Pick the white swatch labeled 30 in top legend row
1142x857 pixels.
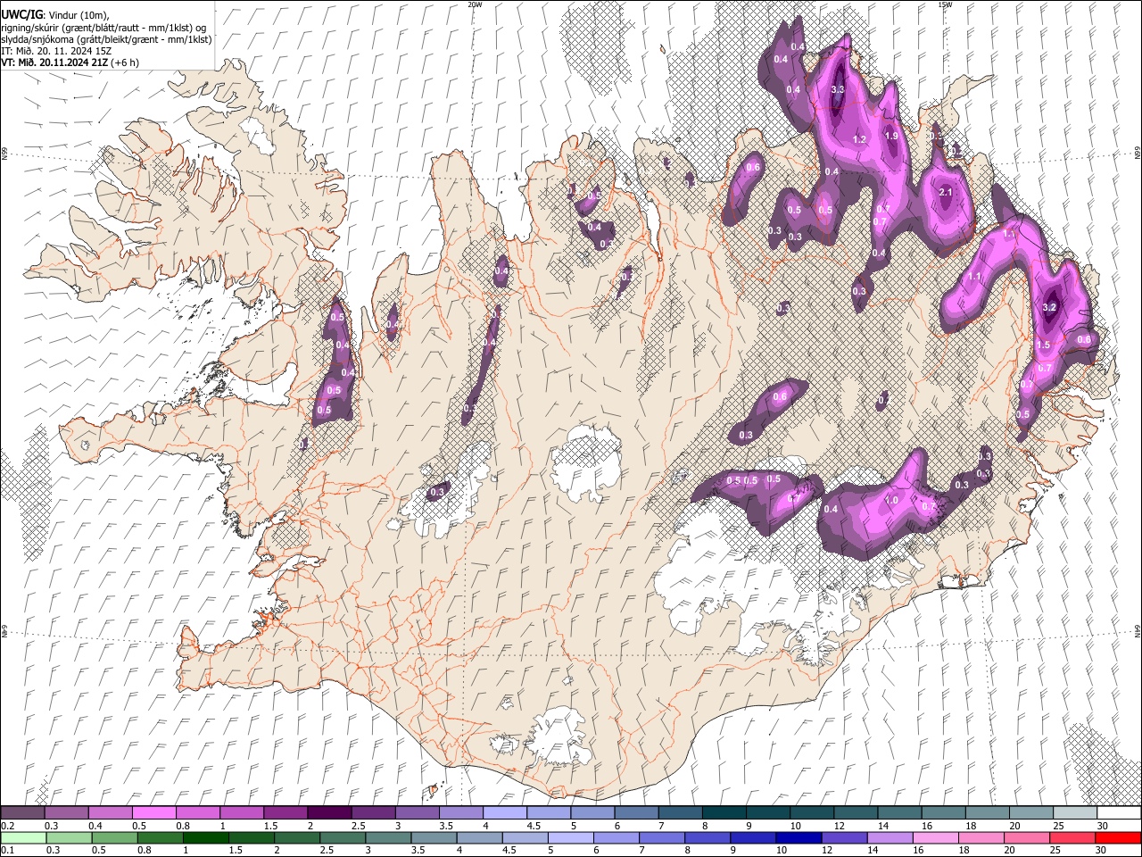tap(1119, 813)
